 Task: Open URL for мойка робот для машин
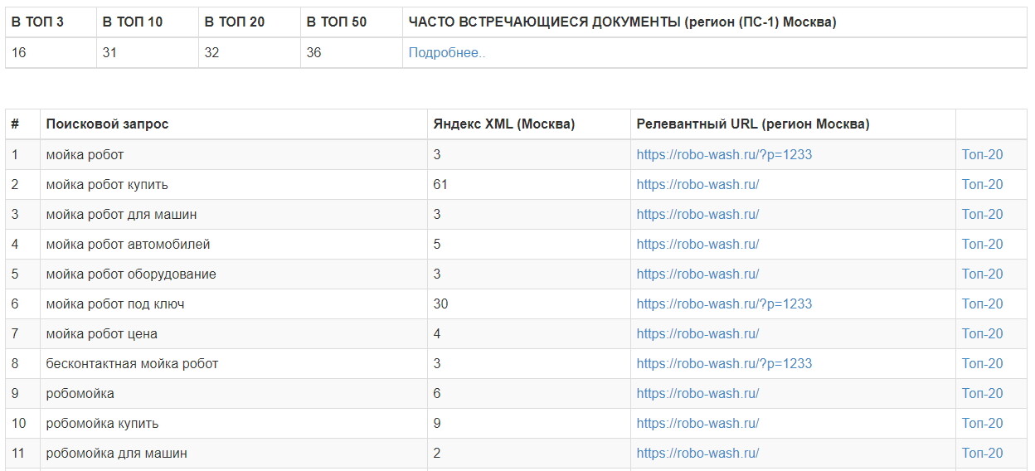point(697,214)
